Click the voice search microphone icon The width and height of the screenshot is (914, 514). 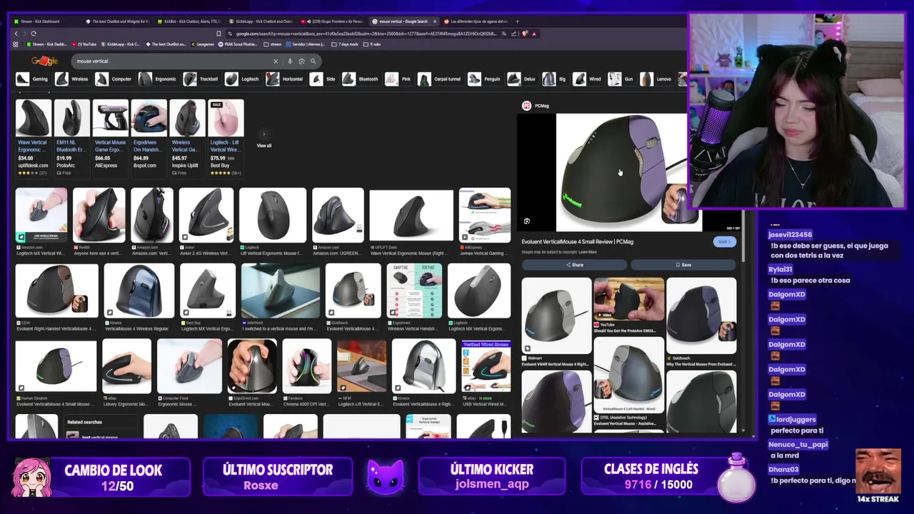[289, 61]
